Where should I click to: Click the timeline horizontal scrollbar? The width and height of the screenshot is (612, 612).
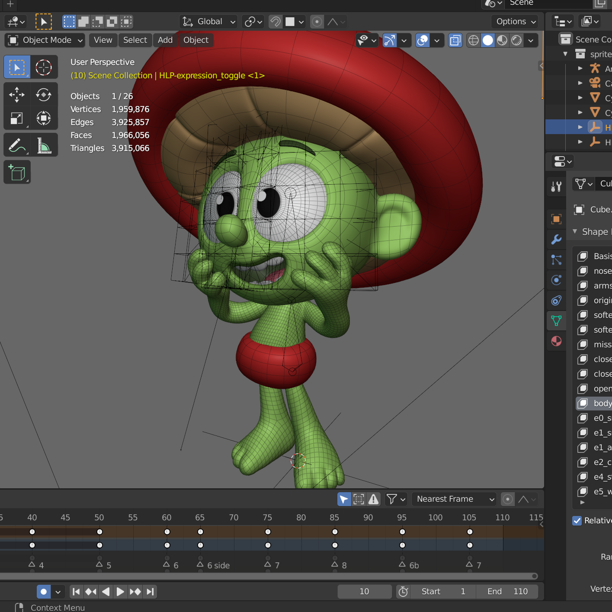click(268, 576)
